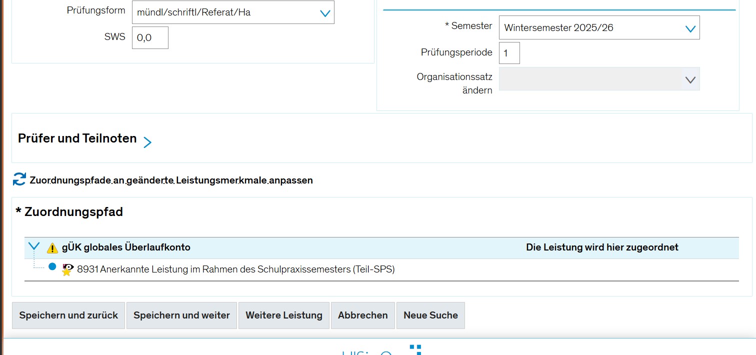
Task: Click the Neue Suche button
Action: 430,315
